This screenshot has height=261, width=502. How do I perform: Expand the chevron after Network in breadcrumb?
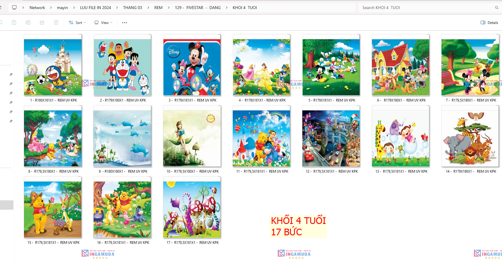pos(51,8)
